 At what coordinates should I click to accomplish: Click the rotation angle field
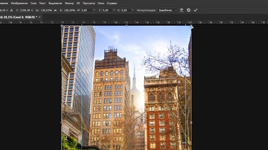click(87, 10)
